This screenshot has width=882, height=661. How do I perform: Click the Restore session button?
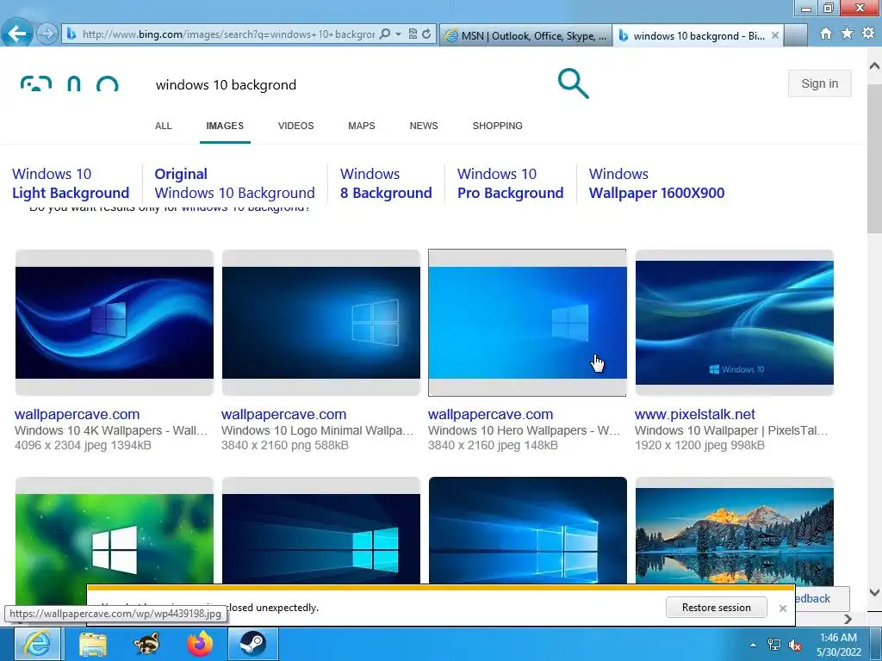(716, 608)
